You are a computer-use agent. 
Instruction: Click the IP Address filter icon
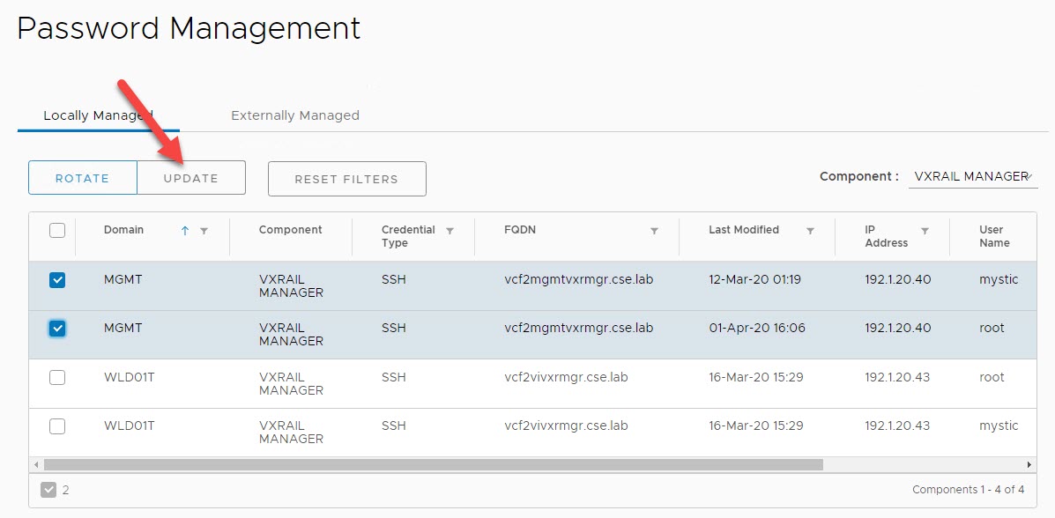[925, 231]
